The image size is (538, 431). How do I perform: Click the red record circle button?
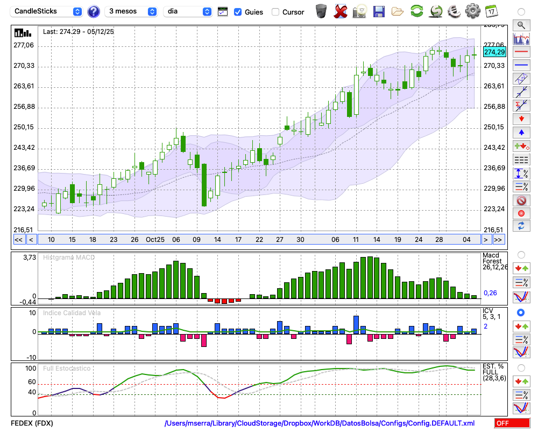pos(521,213)
